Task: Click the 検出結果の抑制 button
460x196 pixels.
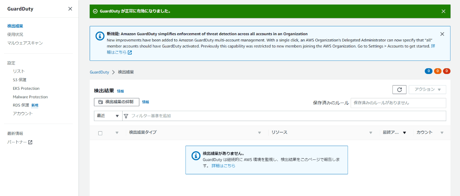Action: tap(116, 102)
